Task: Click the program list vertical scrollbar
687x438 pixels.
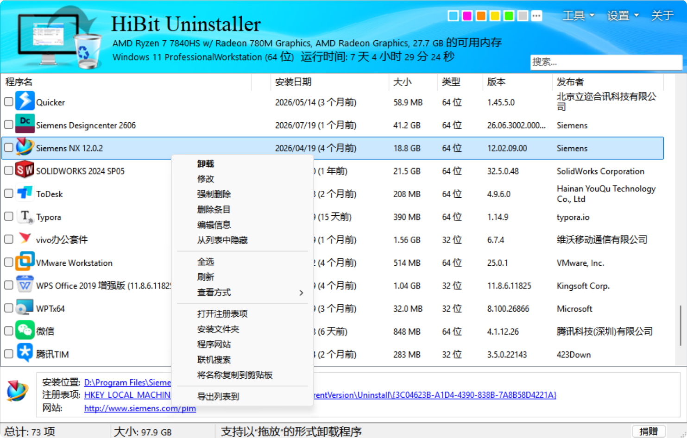Action: click(681, 325)
